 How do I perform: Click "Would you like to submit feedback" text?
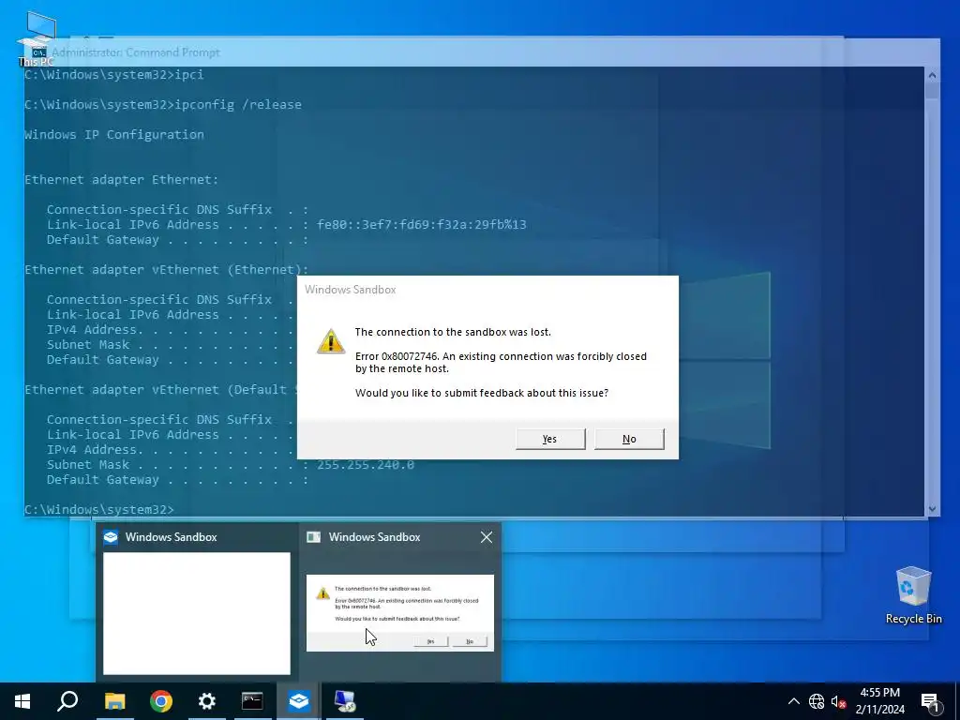pyautogui.click(x=481, y=393)
